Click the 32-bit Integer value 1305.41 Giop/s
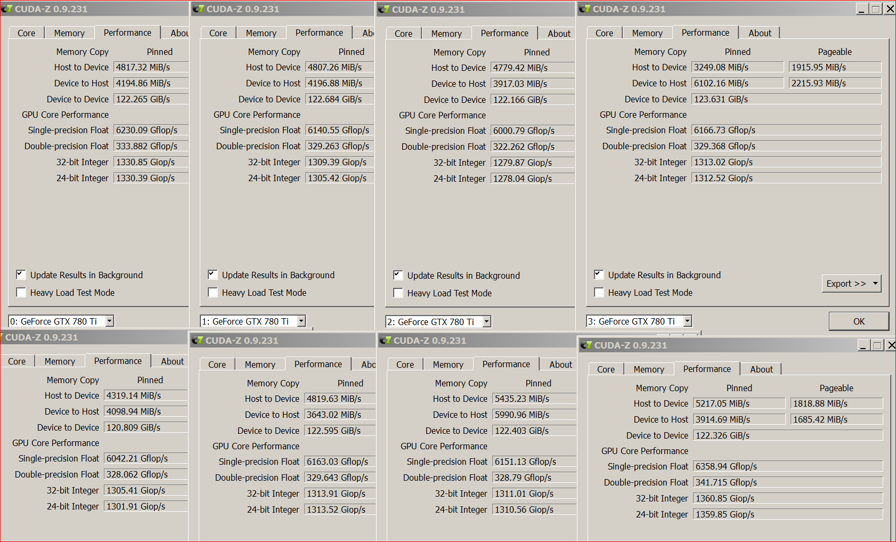896x542 pixels. click(146, 490)
